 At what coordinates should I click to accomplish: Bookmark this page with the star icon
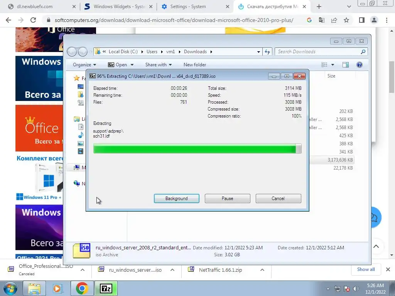[346, 20]
